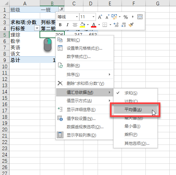Select checked 求和(S) option

(135, 93)
